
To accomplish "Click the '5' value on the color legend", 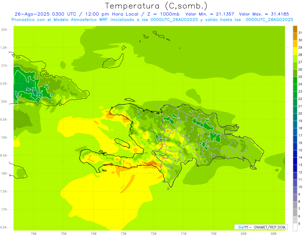I will [299, 224].
